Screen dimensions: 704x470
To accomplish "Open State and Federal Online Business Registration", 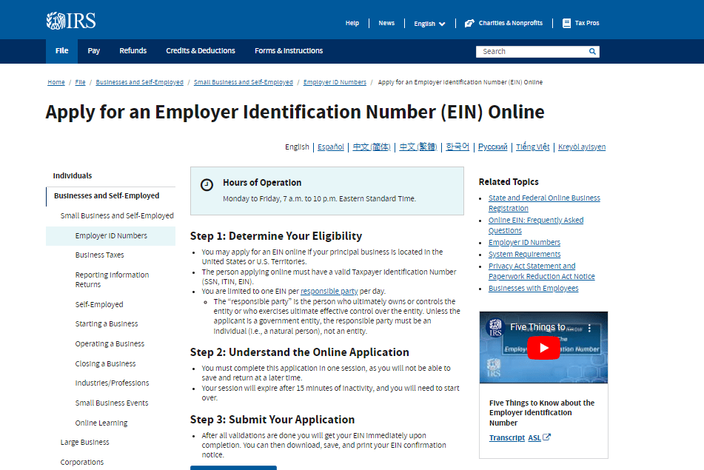I will click(544, 203).
